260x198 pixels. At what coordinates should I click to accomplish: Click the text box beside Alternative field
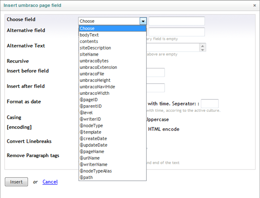(177, 32)
